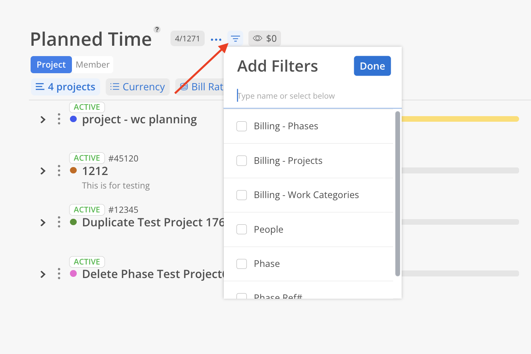Check the Billing - Phases filter
The width and height of the screenshot is (531, 354).
tap(242, 126)
